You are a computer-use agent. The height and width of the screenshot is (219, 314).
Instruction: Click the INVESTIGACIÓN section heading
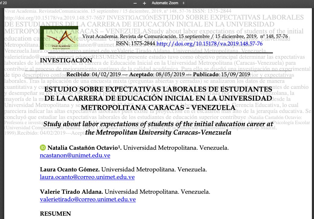pos(66,60)
